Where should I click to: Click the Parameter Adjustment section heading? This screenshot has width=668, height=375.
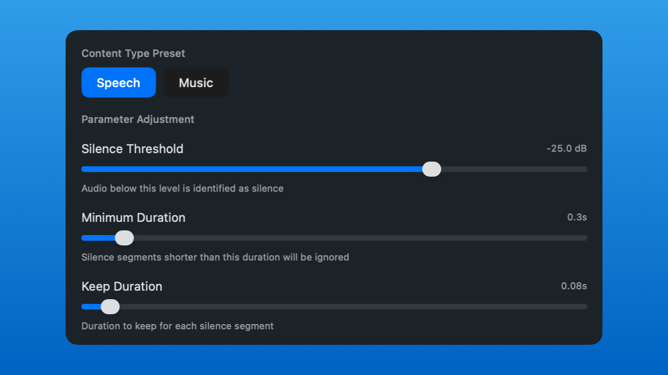137,119
